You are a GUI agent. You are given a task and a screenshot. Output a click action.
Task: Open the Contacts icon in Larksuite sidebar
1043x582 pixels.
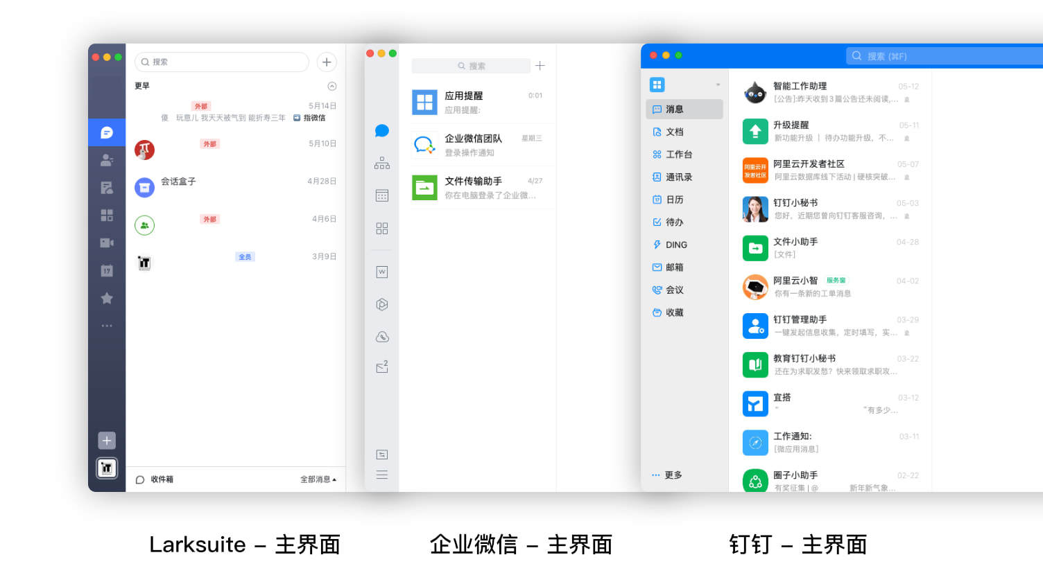(x=107, y=160)
